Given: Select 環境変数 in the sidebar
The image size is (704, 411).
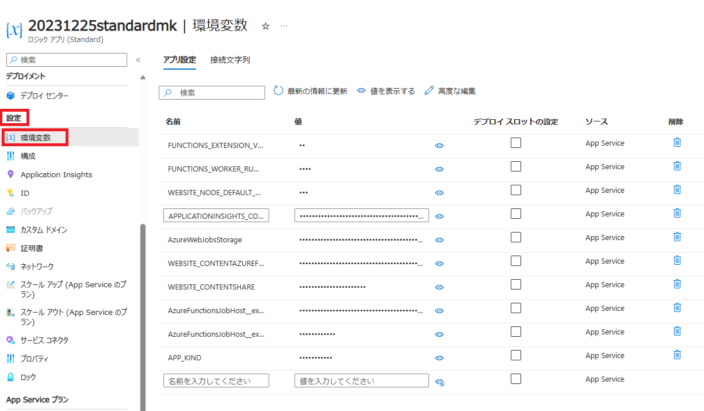Looking at the screenshot, I should point(36,138).
